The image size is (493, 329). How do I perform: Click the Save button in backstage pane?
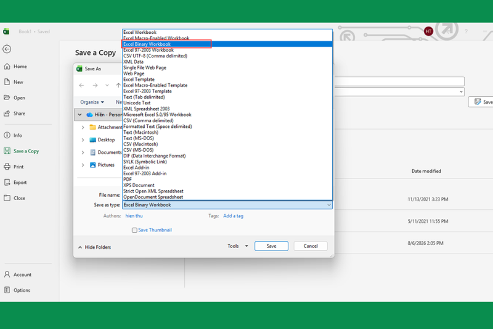point(481,102)
